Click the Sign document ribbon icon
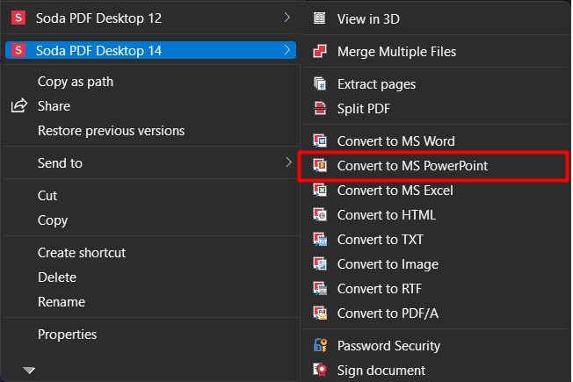The image size is (573, 382). (320, 370)
